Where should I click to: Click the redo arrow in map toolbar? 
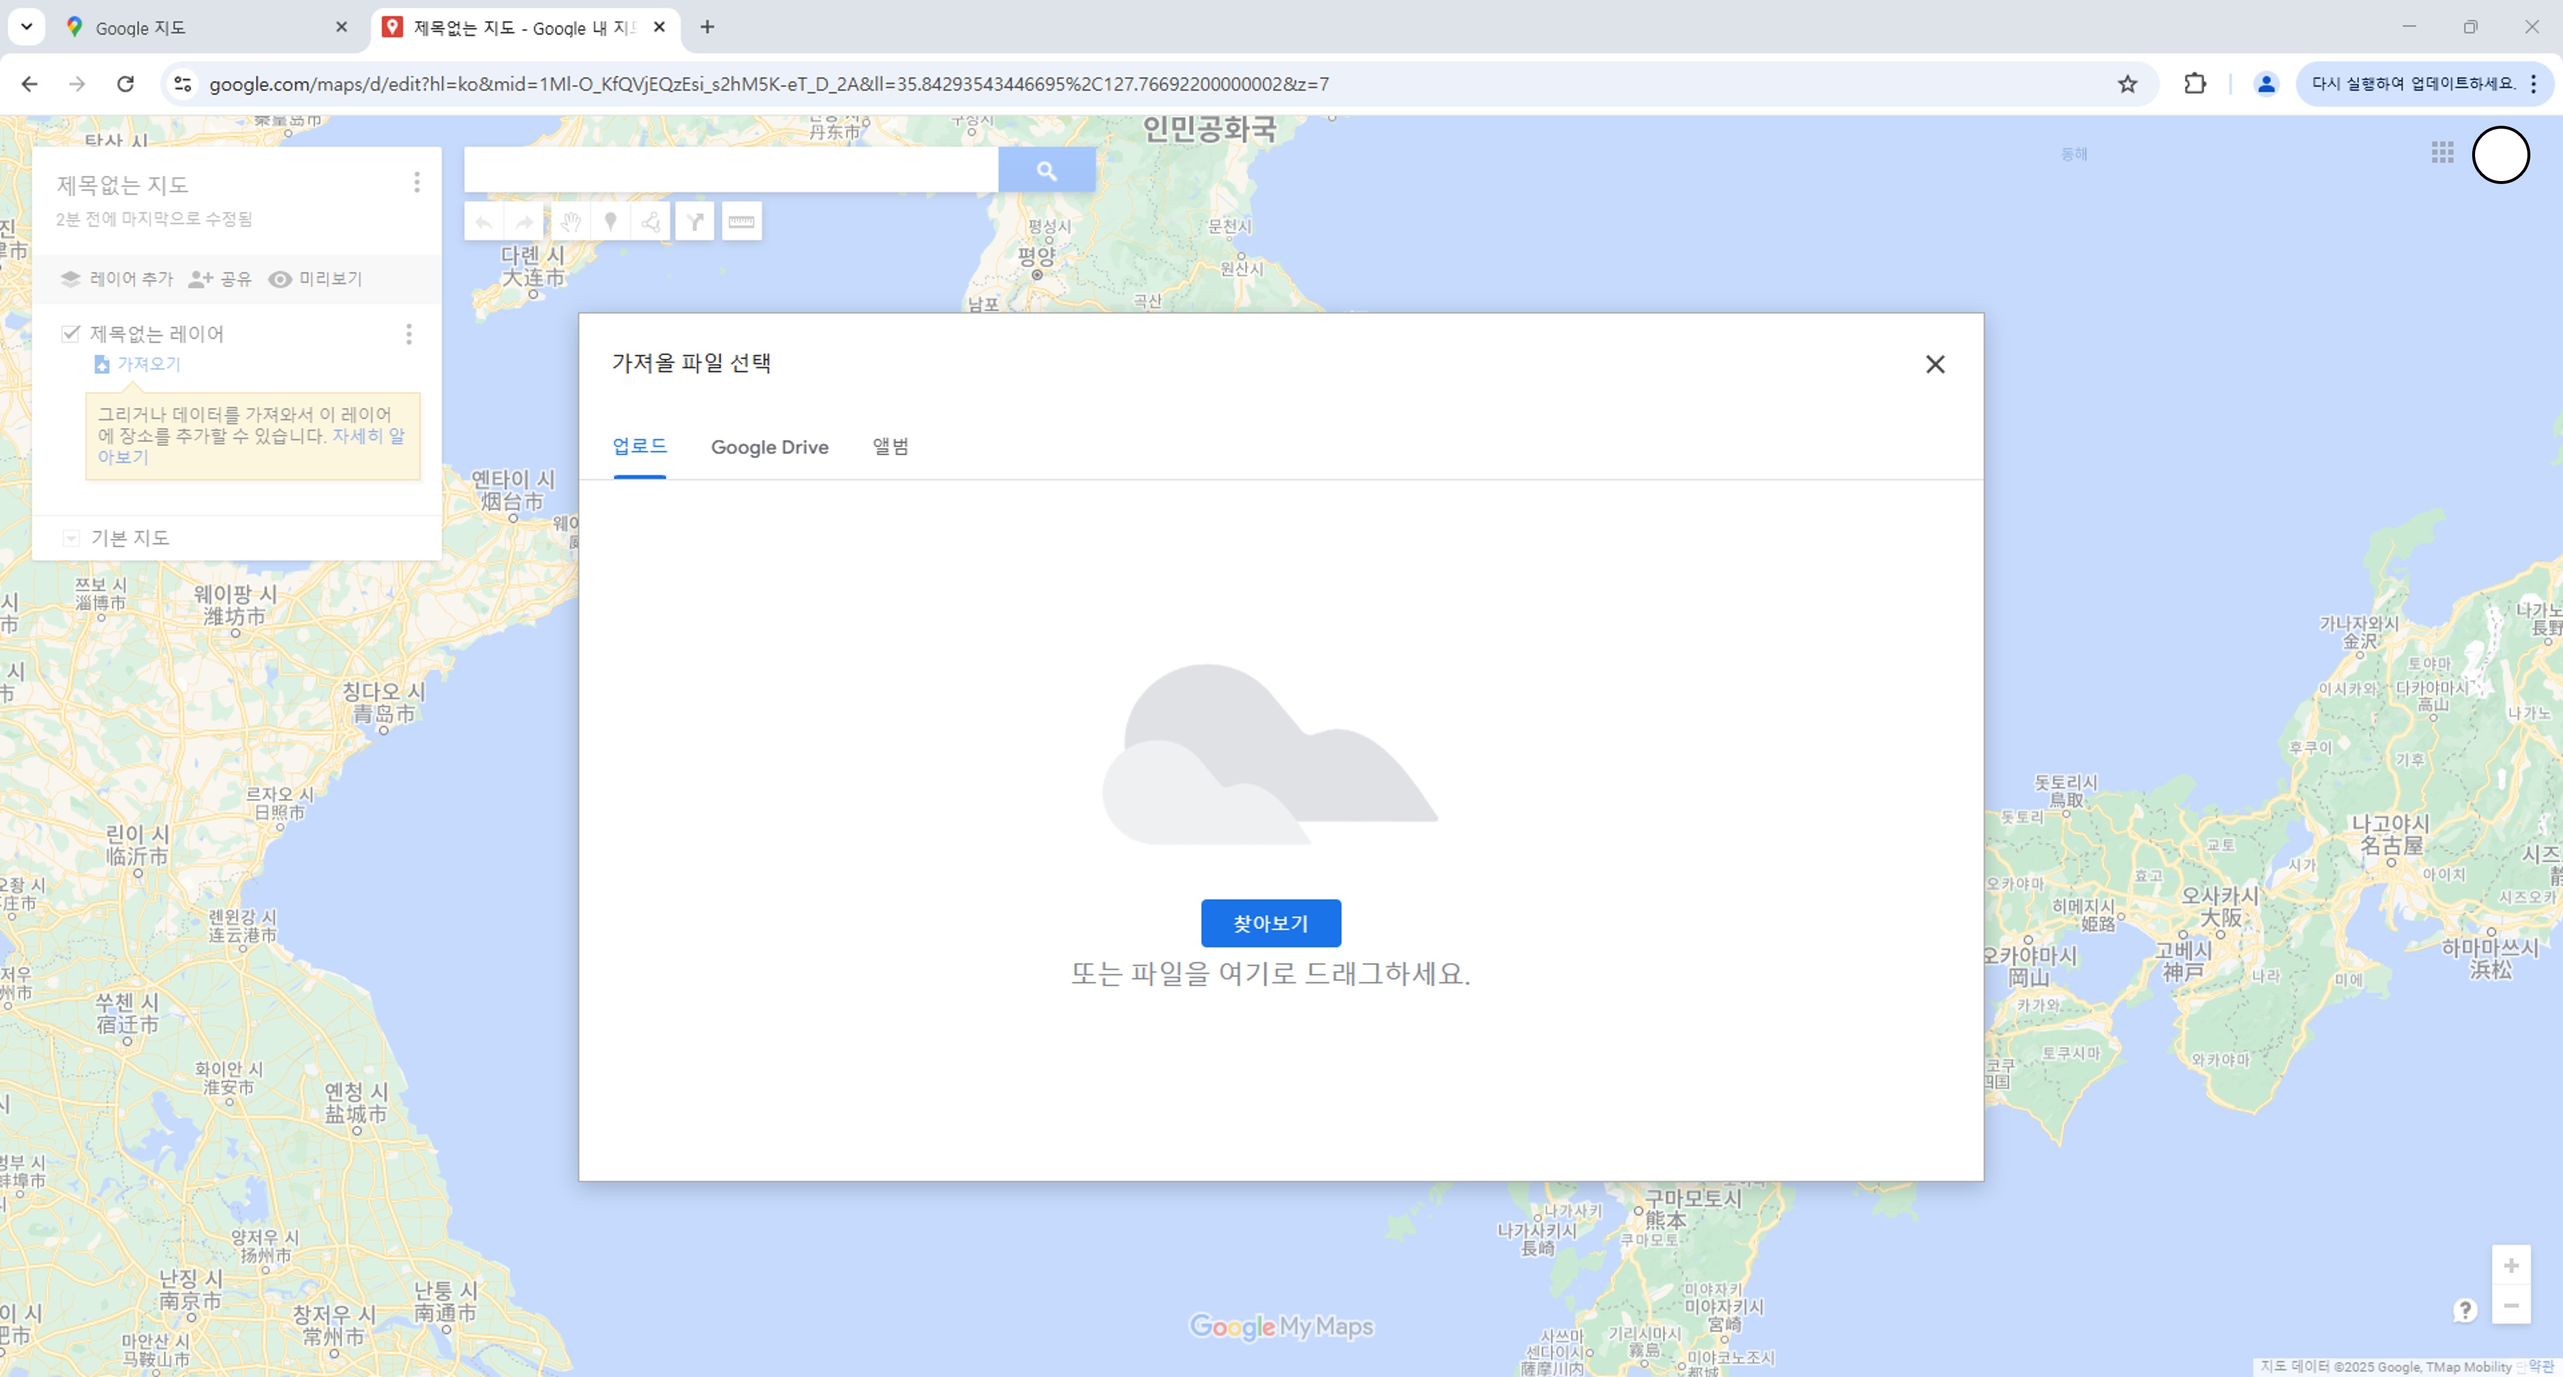pyautogui.click(x=524, y=222)
